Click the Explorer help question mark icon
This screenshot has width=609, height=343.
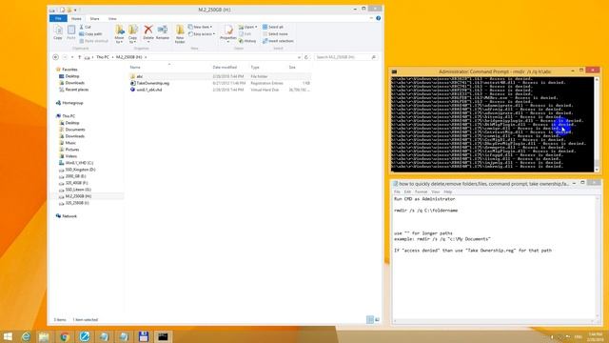coord(378,18)
